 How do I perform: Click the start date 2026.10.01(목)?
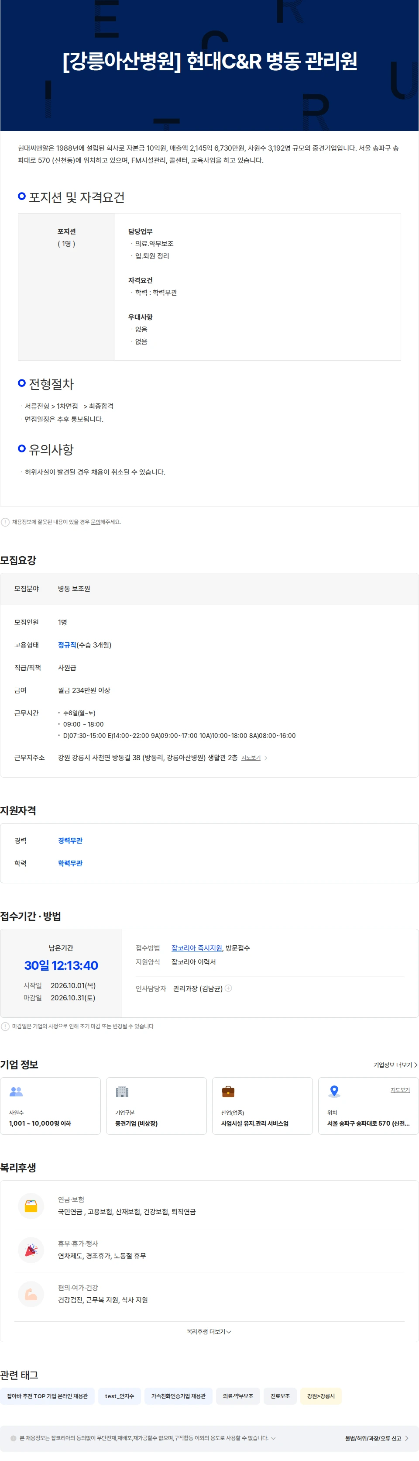pos(72,986)
